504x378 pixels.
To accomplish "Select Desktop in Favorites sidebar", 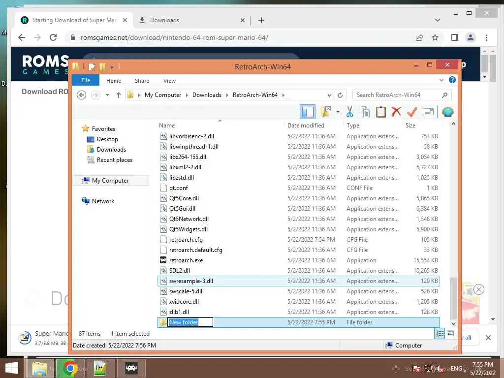I will tap(107, 139).
